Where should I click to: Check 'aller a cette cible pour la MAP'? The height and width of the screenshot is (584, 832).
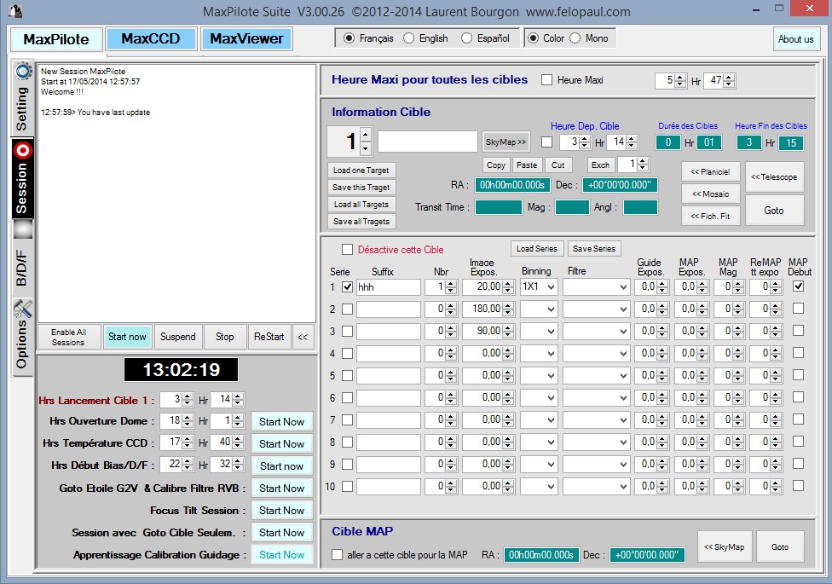337,555
